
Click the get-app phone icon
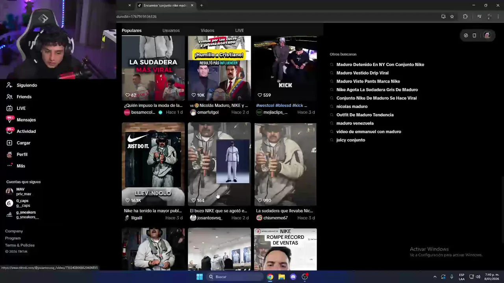(x=474, y=35)
